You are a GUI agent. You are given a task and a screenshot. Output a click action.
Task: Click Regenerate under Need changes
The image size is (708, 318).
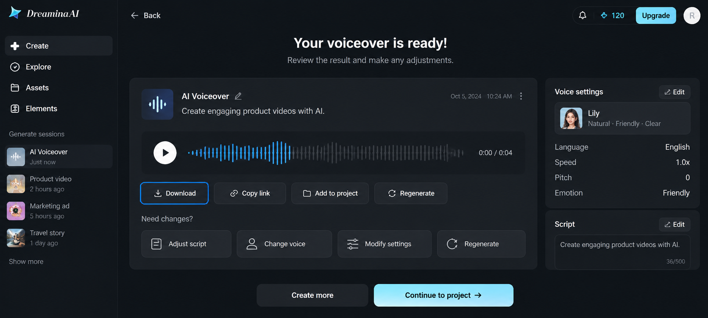481,244
